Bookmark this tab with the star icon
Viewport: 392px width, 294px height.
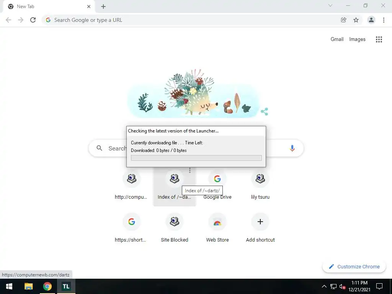(356, 20)
